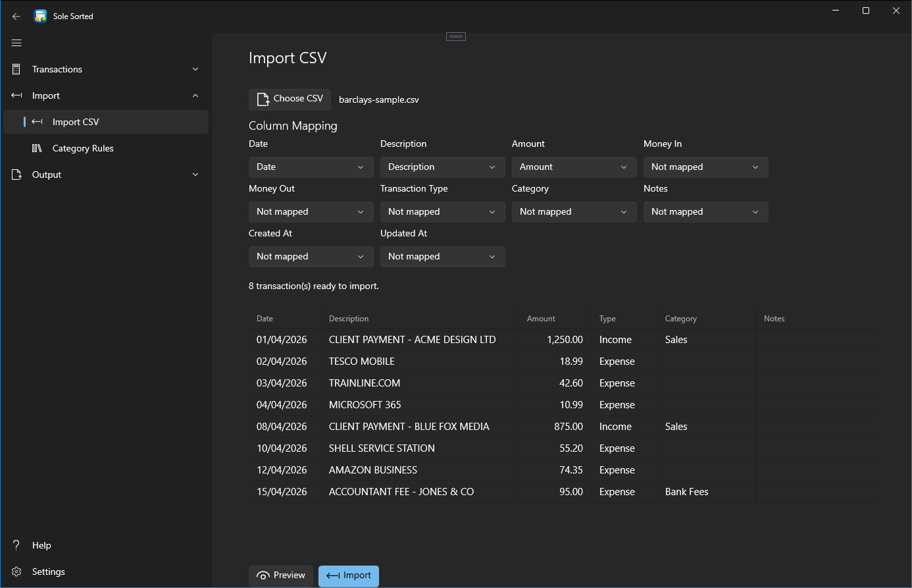912x588 pixels.
Task: Open Help from the sidebar
Action: tap(106, 545)
